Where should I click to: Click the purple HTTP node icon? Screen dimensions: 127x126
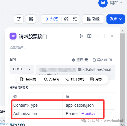(x=13, y=36)
